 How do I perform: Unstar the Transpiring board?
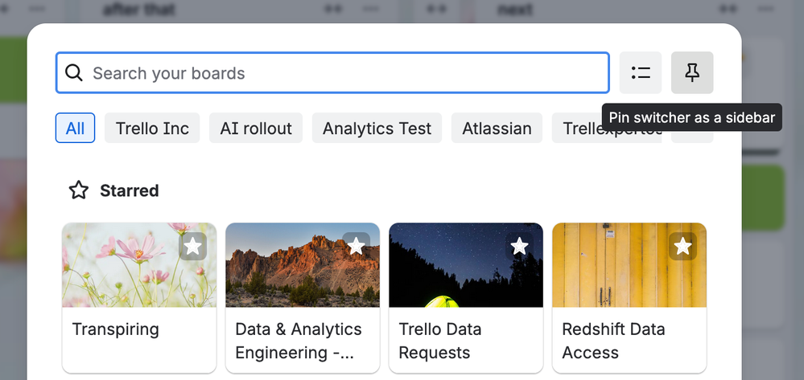192,247
